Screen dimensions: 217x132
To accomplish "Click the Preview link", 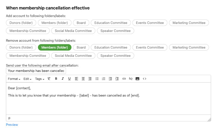I will tap(12, 125).
